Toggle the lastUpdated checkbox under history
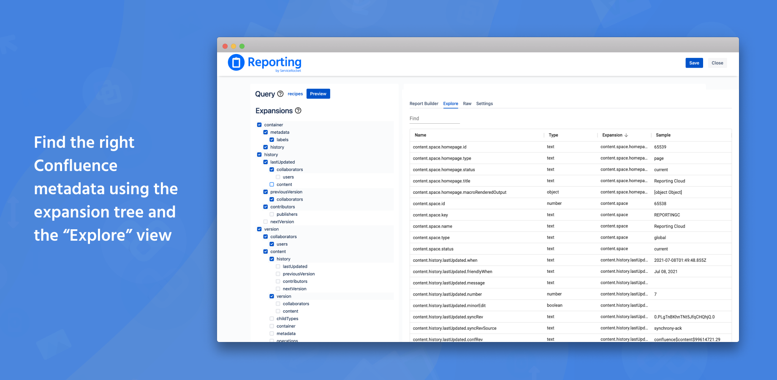Viewport: 777px width, 380px height. pos(266,162)
